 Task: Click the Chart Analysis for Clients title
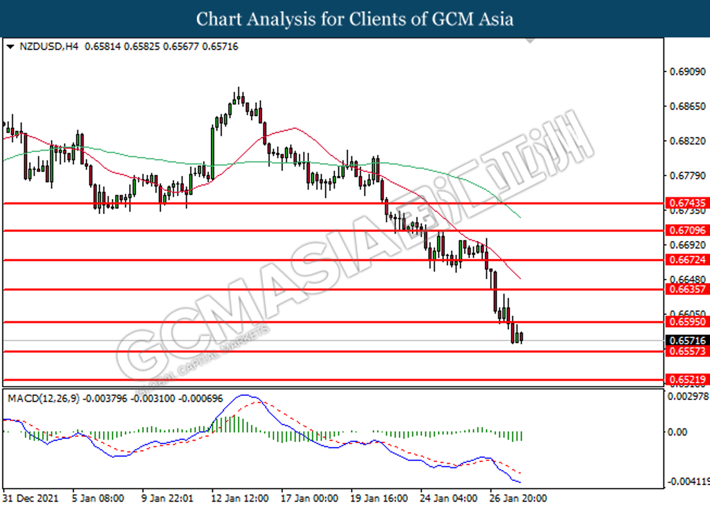pyautogui.click(x=355, y=19)
